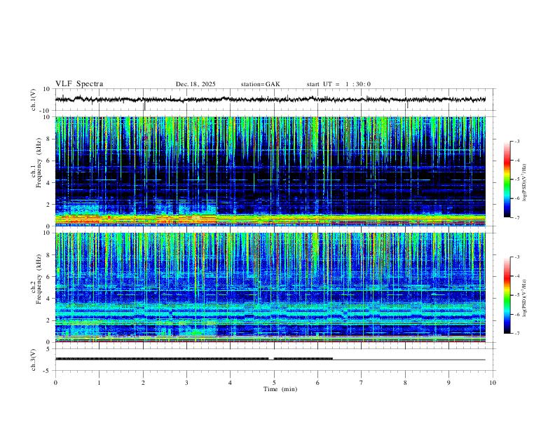Click the ch.2 Frequency (kHz) axis label
The width and height of the screenshot is (555, 429).
[x=37, y=280]
